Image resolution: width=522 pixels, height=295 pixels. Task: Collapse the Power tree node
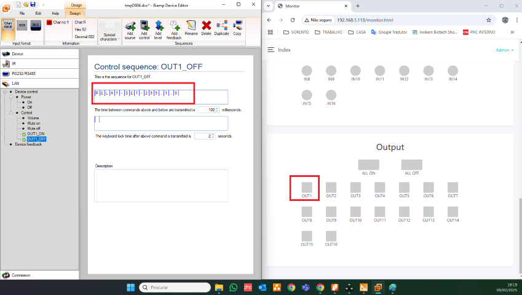(12, 97)
